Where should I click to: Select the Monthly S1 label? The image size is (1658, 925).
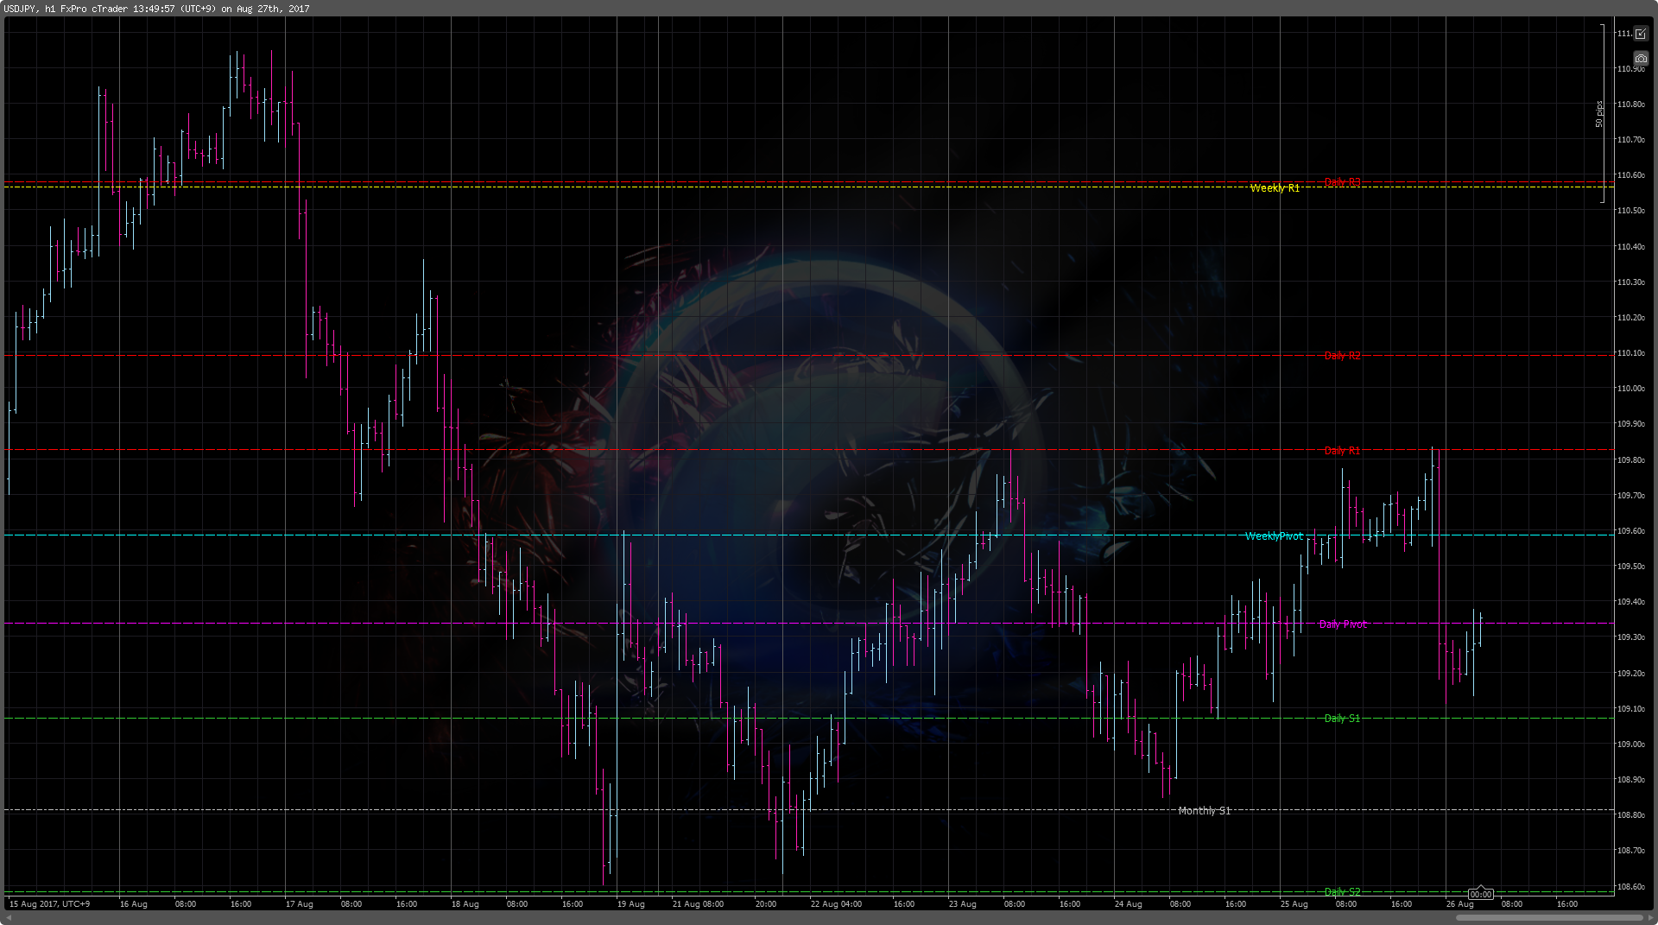(x=1205, y=811)
